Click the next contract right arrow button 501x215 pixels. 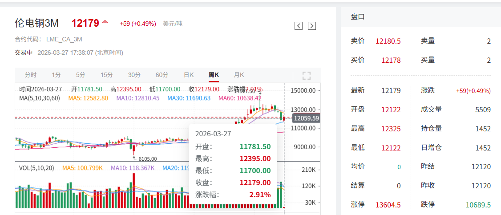(312, 26)
